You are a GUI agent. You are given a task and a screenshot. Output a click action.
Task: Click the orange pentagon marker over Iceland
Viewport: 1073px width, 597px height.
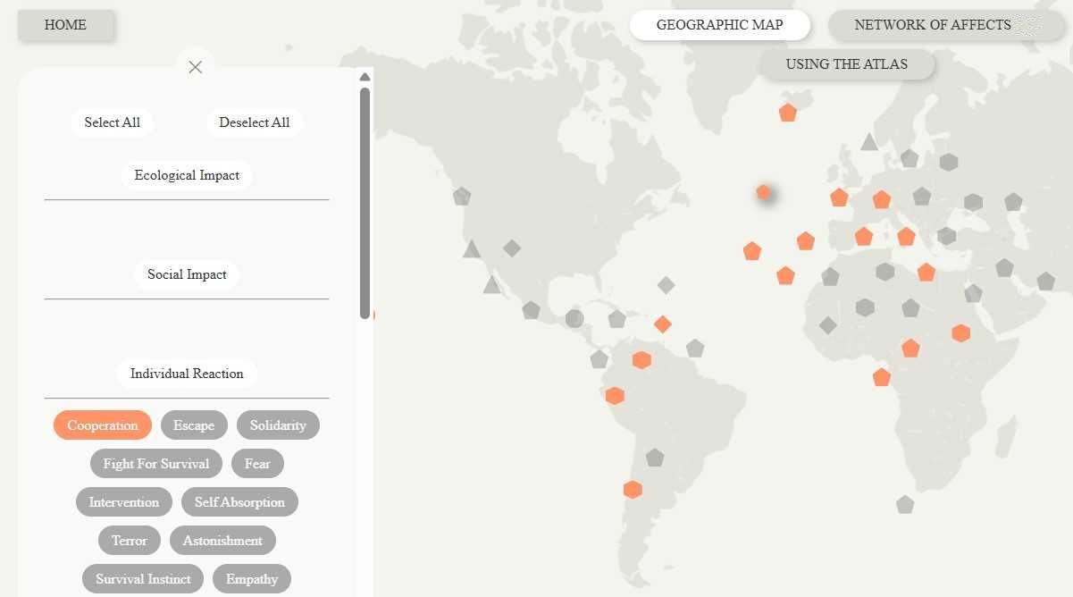787,113
